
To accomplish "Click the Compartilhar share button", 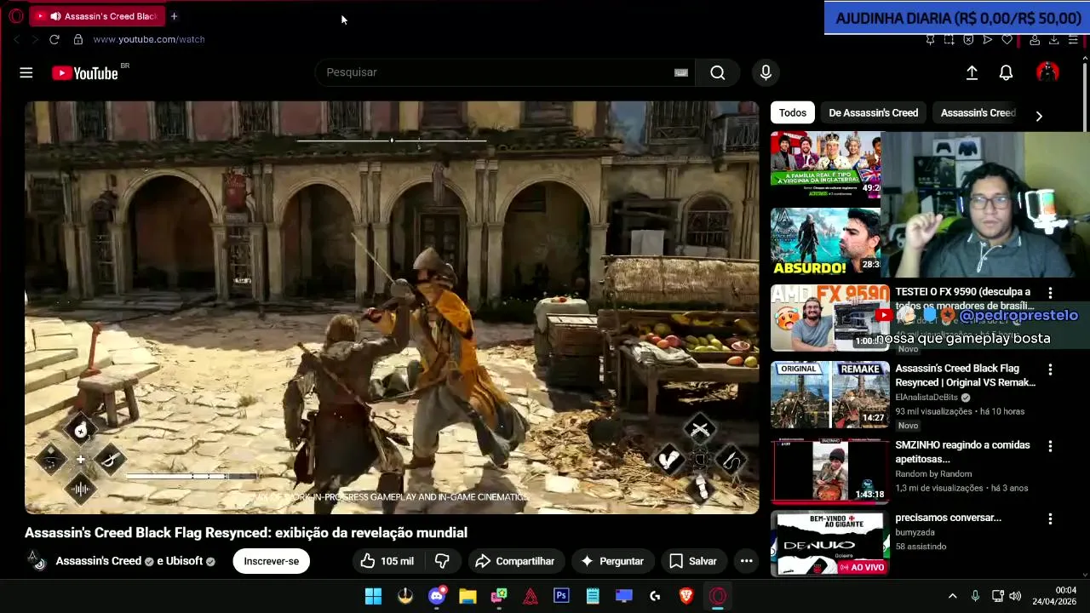I will tap(514, 561).
